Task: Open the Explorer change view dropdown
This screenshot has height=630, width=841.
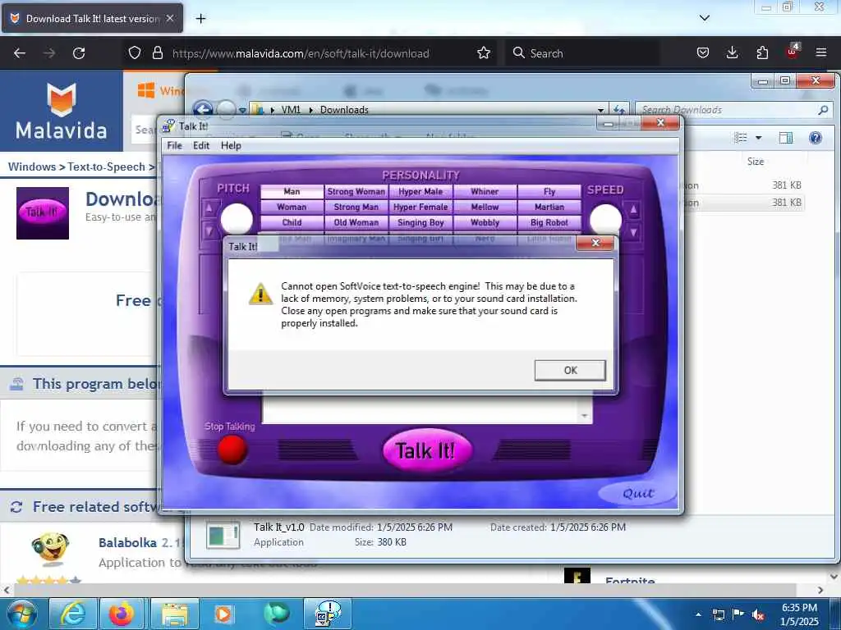Action: (x=758, y=138)
